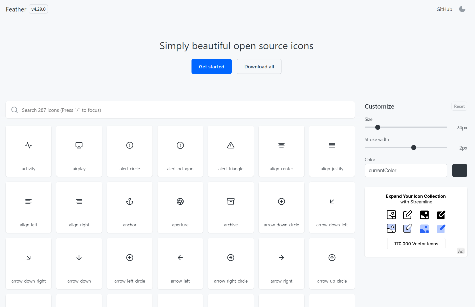Click the search magnifier icon
The height and width of the screenshot is (307, 475).
pyautogui.click(x=14, y=110)
